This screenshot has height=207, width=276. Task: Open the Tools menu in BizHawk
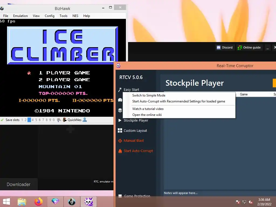pos(63,16)
